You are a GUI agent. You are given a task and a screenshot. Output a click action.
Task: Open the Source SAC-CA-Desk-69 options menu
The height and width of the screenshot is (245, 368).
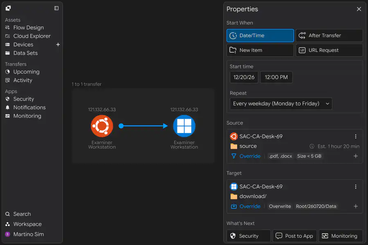click(356, 136)
